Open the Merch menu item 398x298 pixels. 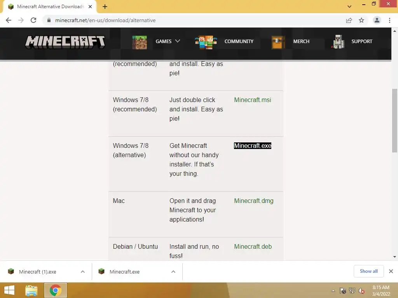pos(301,41)
